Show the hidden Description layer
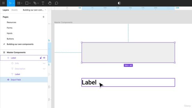Image resolution: width=192 pixels, height=108 pixels. tap(44, 69)
